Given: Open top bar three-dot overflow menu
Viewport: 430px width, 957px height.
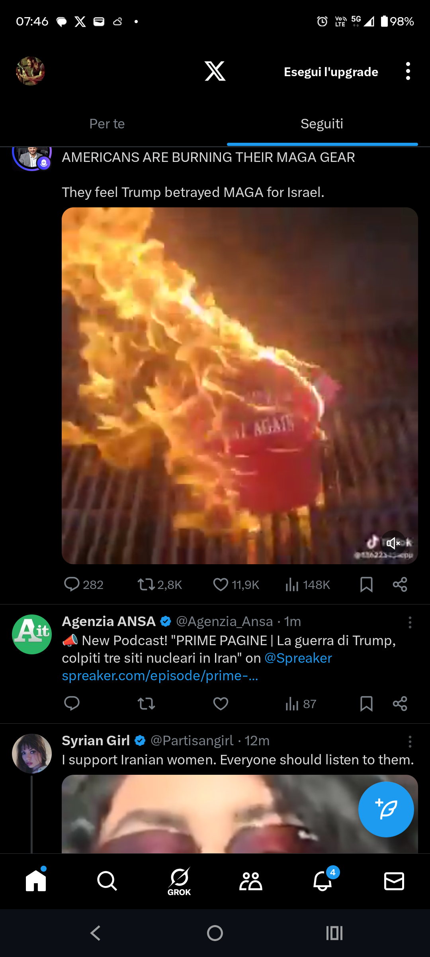Looking at the screenshot, I should coord(408,71).
